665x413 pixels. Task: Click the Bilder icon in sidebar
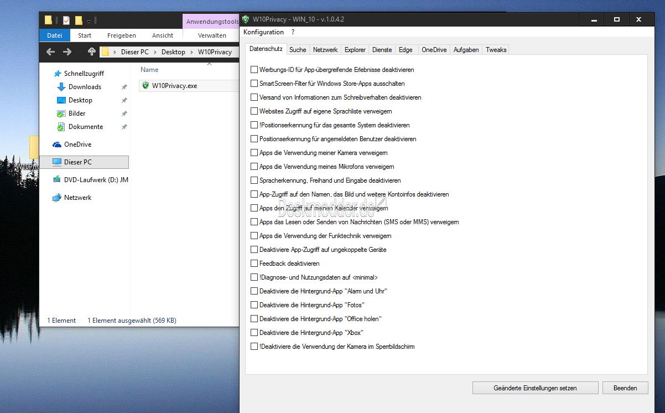61,113
